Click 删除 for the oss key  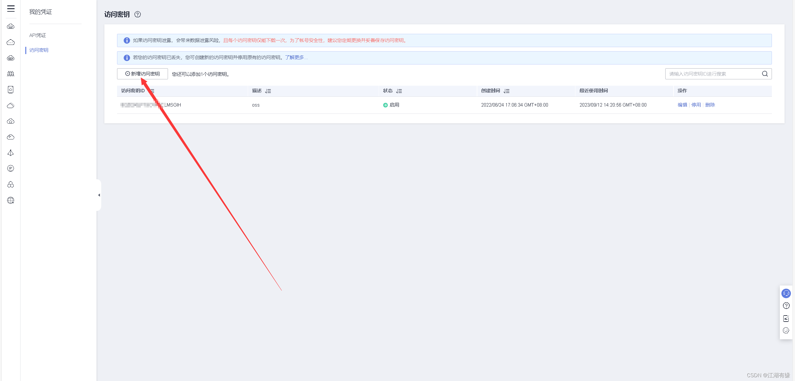tap(710, 105)
